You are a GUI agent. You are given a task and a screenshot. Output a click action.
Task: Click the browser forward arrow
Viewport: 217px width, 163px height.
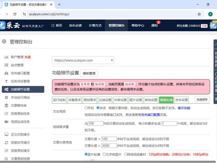7,14
